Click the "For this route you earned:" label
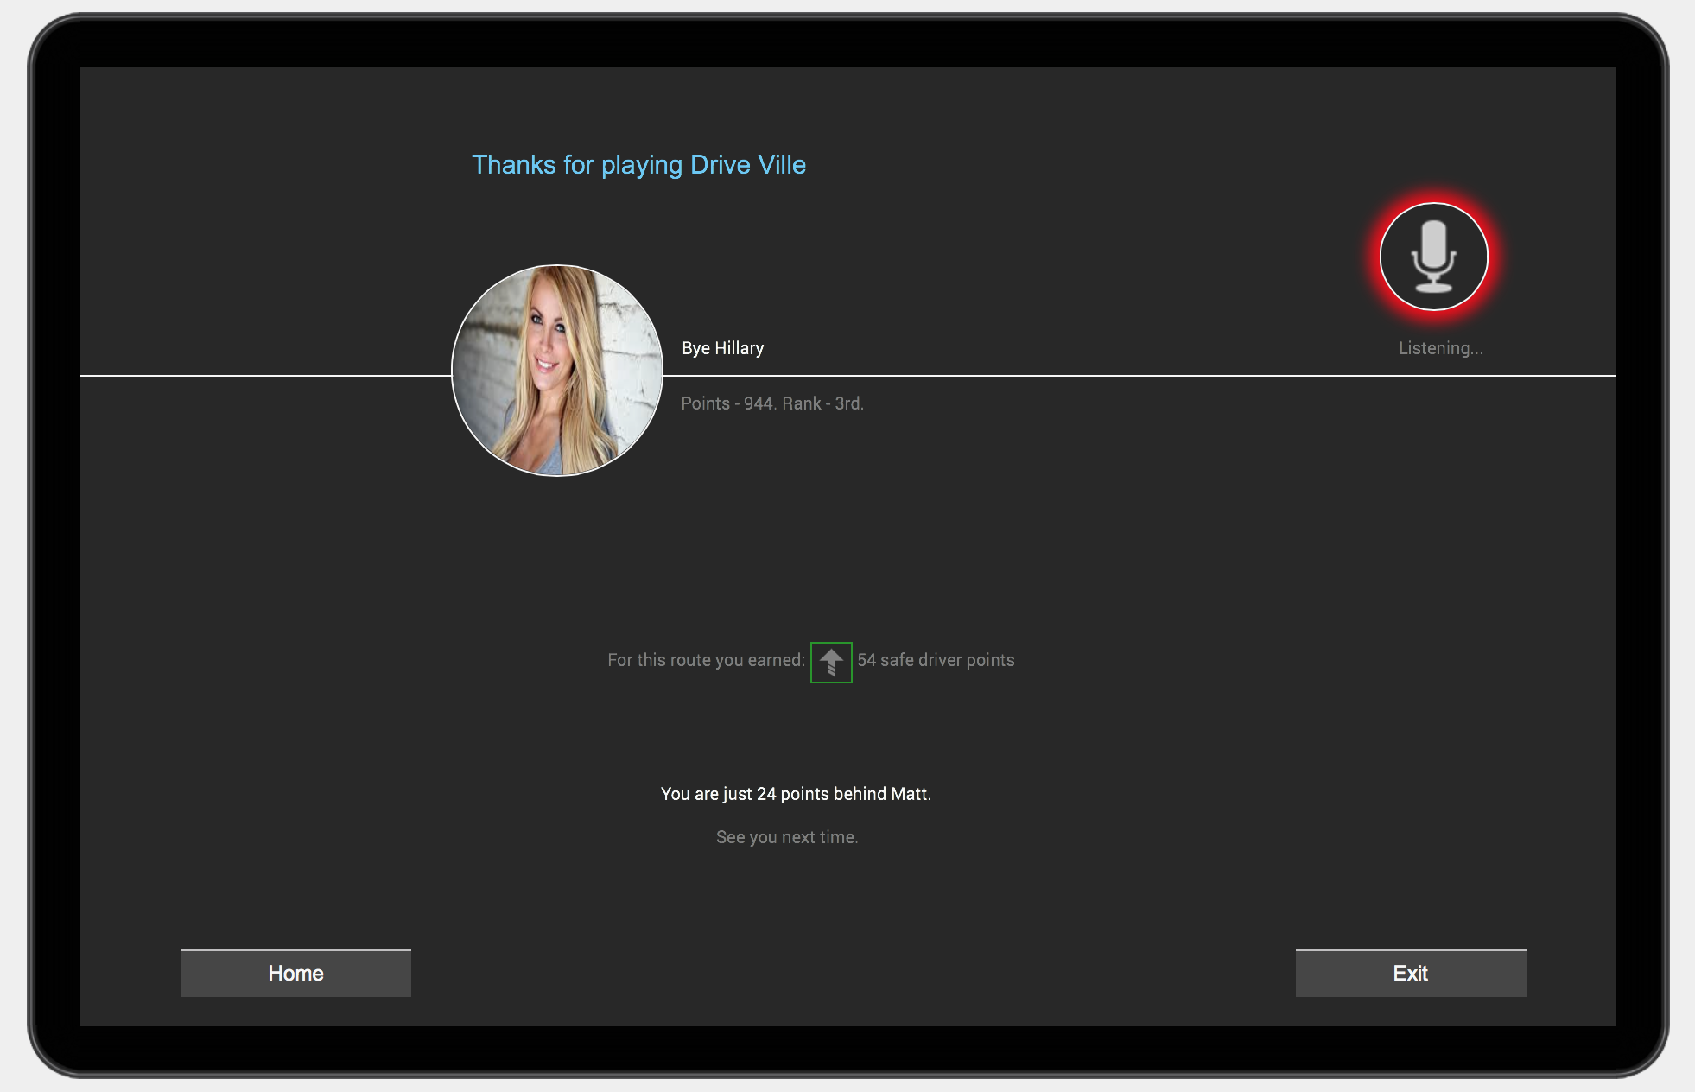This screenshot has height=1092, width=1695. (706, 660)
